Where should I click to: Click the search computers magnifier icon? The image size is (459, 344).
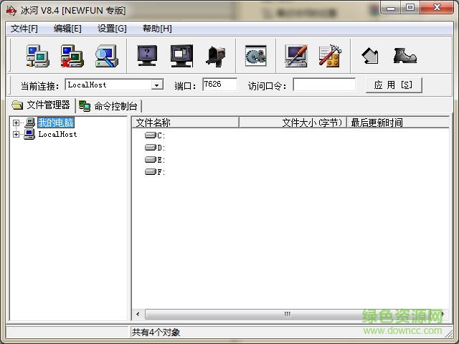coord(106,56)
